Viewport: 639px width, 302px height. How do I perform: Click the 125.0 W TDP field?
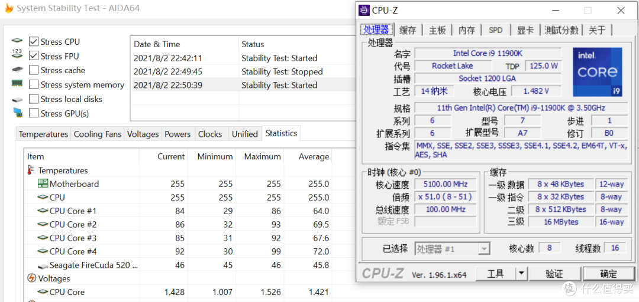tap(543, 66)
